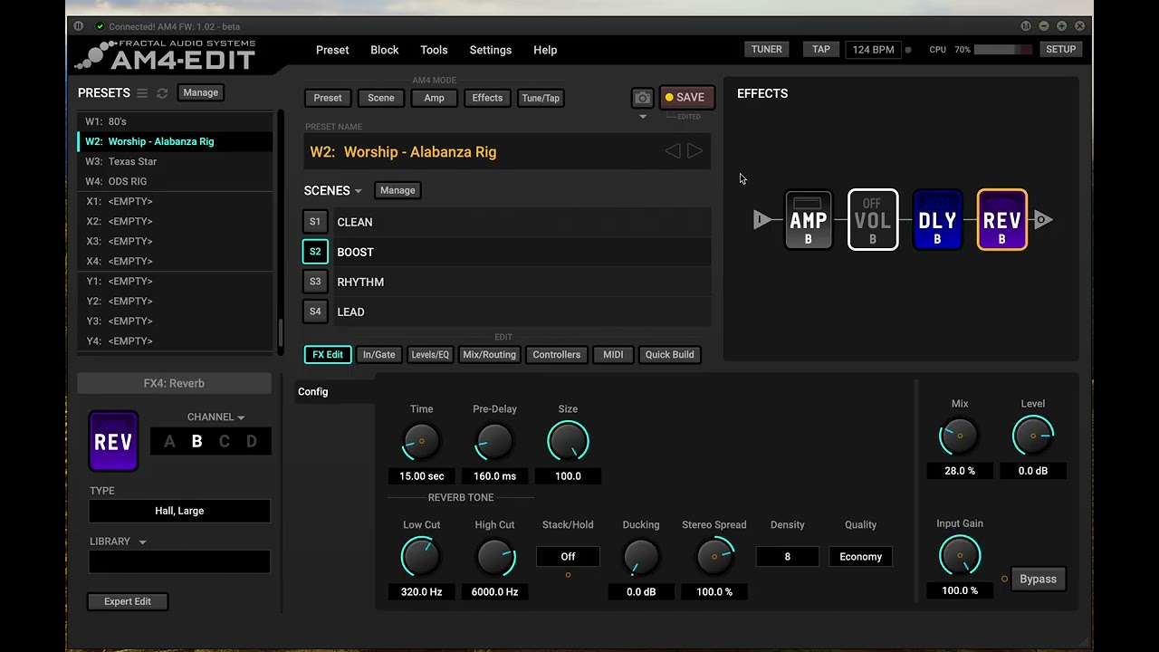Image resolution: width=1159 pixels, height=652 pixels.
Task: Switch to the In/Gate tab
Action: 378,355
